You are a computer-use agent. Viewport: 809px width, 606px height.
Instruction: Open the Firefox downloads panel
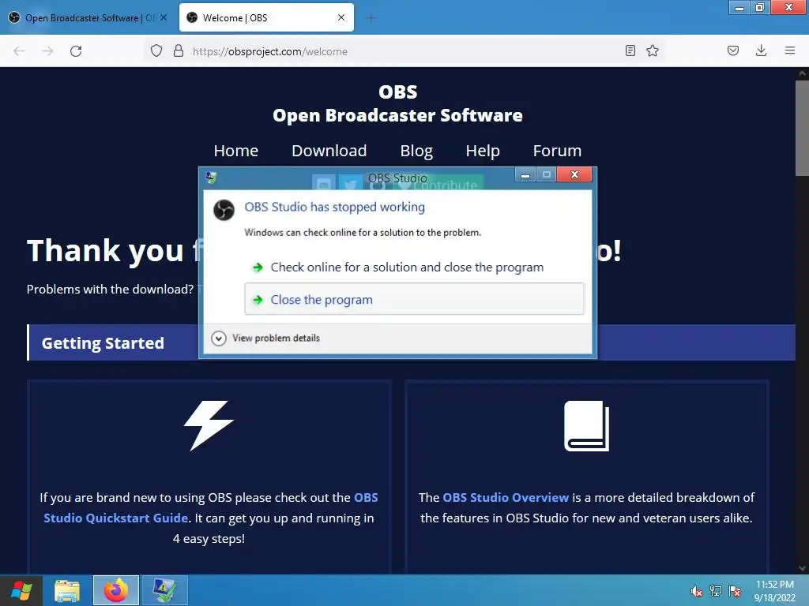(761, 50)
